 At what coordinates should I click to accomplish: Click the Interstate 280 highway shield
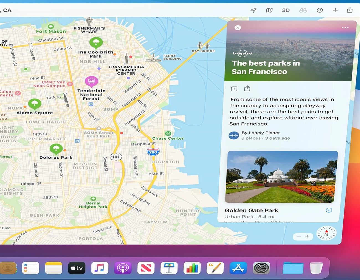tap(153, 152)
